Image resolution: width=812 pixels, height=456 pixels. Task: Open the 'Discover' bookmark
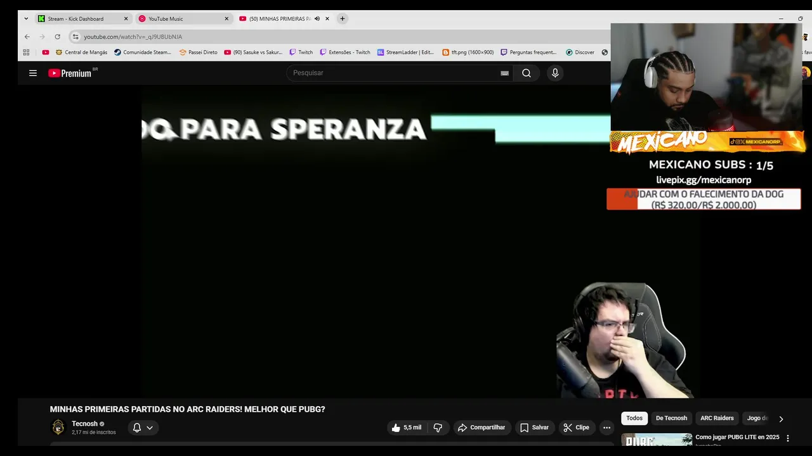click(x=580, y=53)
